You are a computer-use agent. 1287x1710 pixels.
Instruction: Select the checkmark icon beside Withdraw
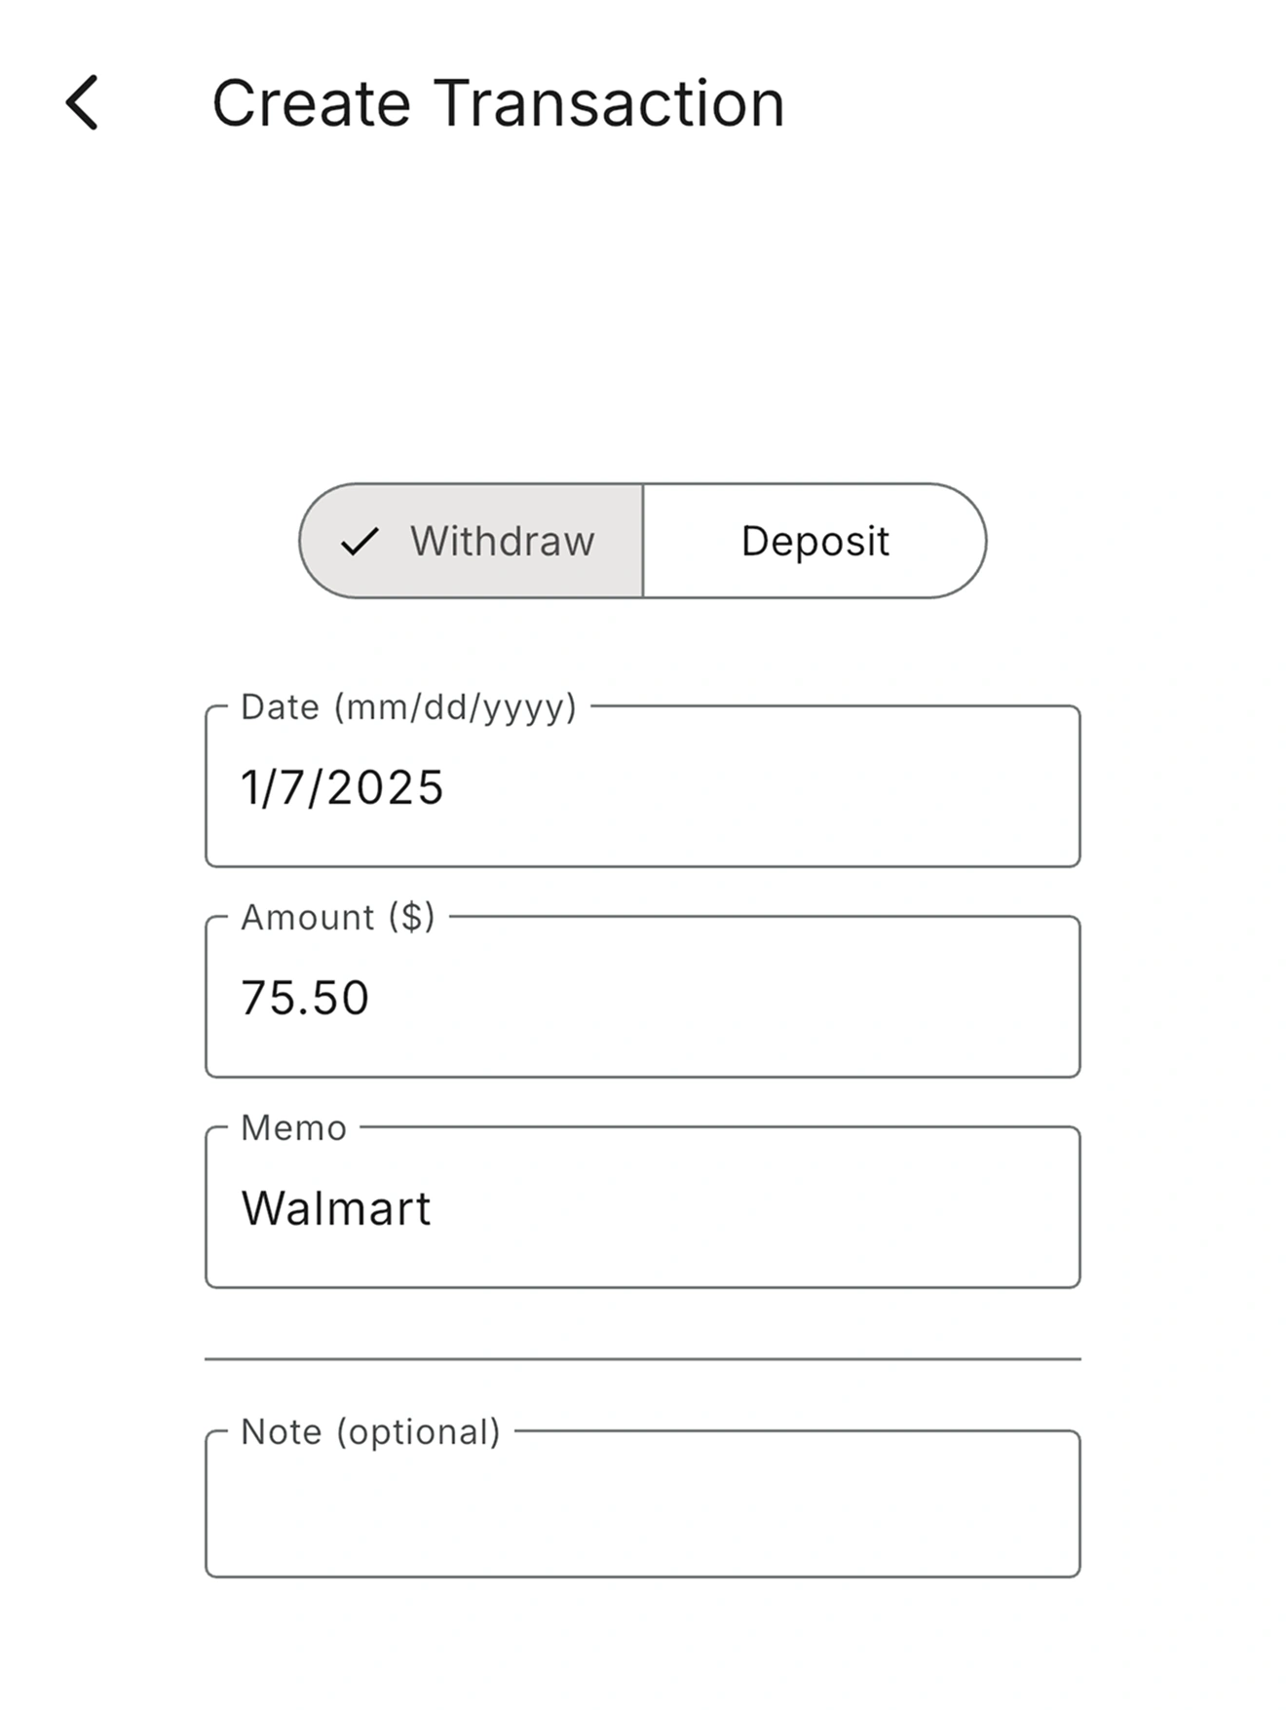coord(359,542)
